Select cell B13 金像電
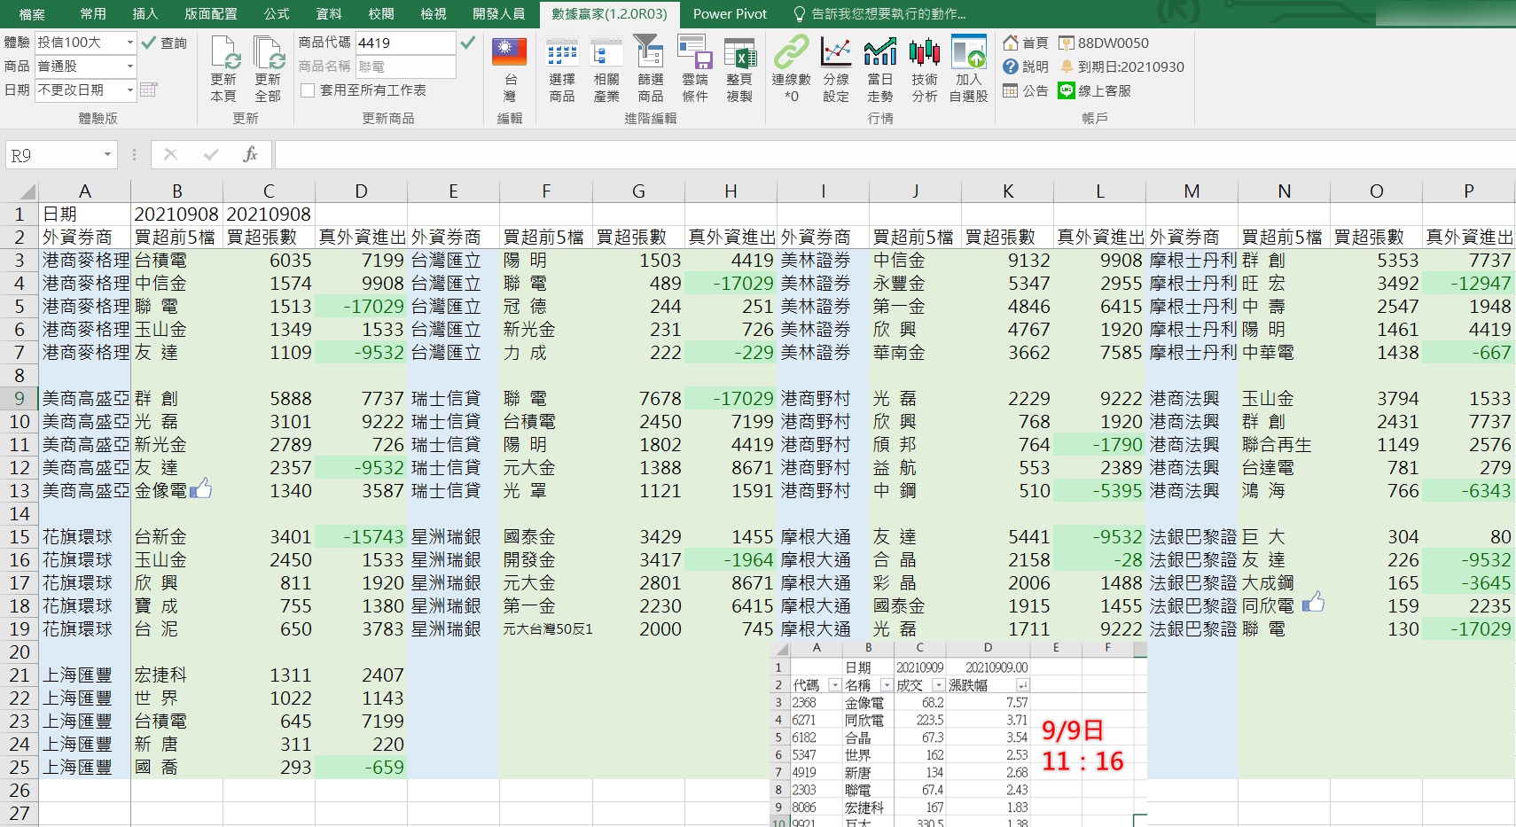 click(x=176, y=490)
